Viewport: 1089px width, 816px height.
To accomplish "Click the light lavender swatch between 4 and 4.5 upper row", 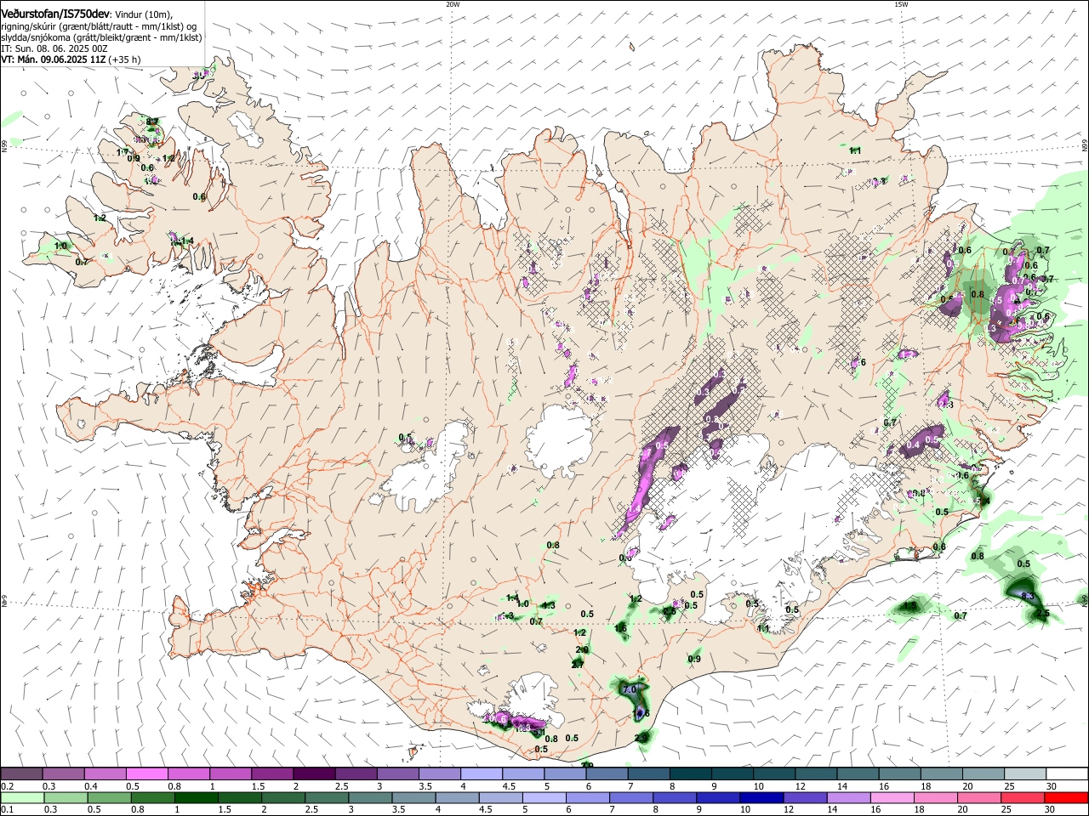I will click(x=481, y=773).
